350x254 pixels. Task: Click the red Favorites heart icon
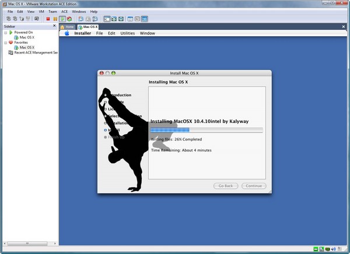10,43
